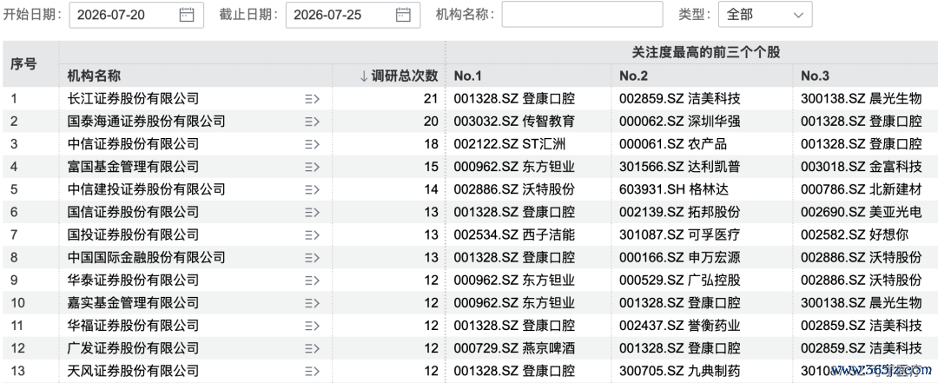Open detail list icon for 长江证券股份有限公司
Viewport: 938px width, 383px height.
(x=313, y=99)
